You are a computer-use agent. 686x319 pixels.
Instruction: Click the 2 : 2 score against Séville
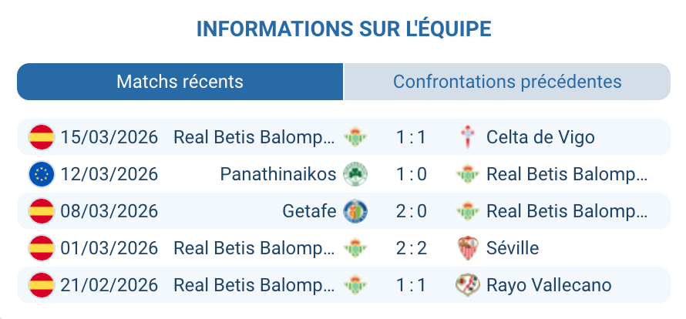pyautogui.click(x=411, y=248)
